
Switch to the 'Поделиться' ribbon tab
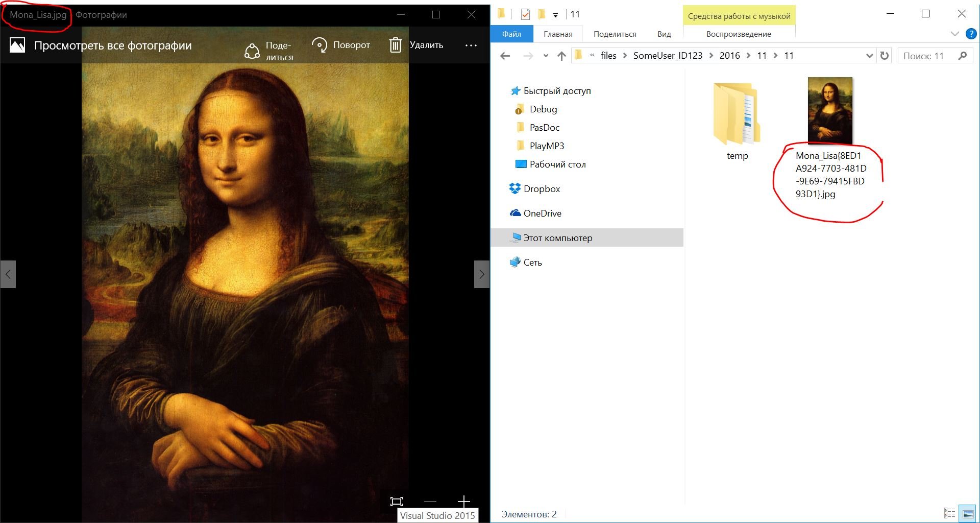point(615,34)
